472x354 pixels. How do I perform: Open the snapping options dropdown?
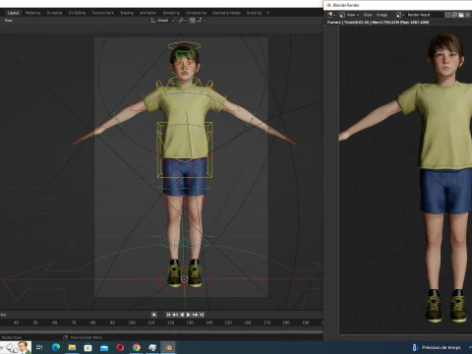click(x=201, y=21)
